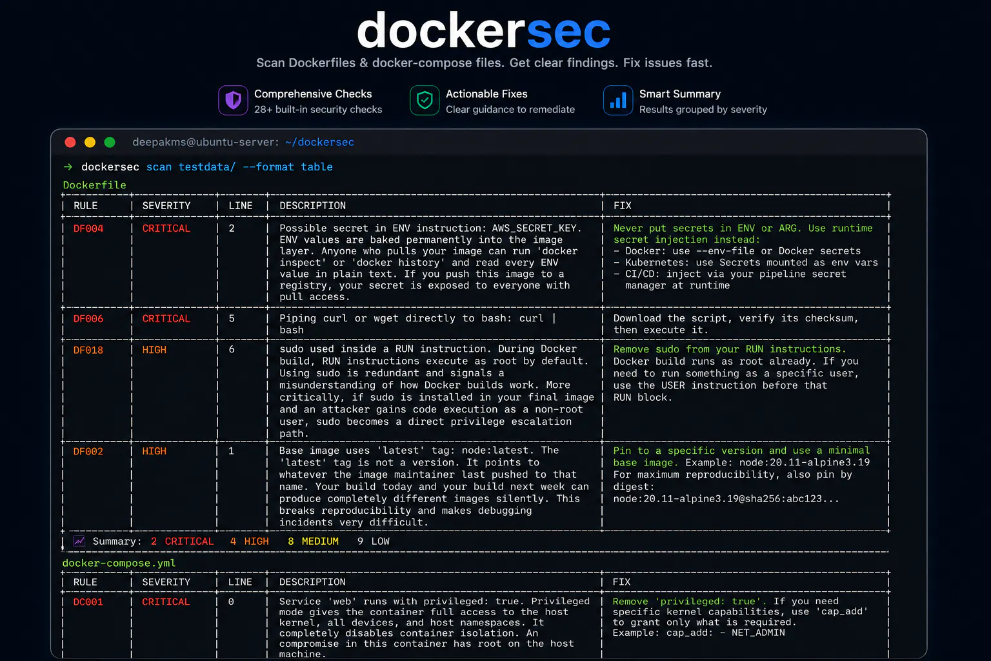Click rule ID 'DF006'
The height and width of the screenshot is (661, 991).
pyautogui.click(x=88, y=319)
